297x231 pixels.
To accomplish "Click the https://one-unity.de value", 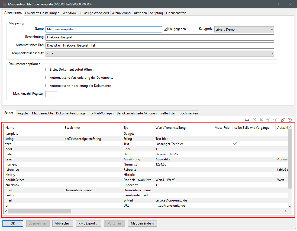I will (x=170, y=206).
